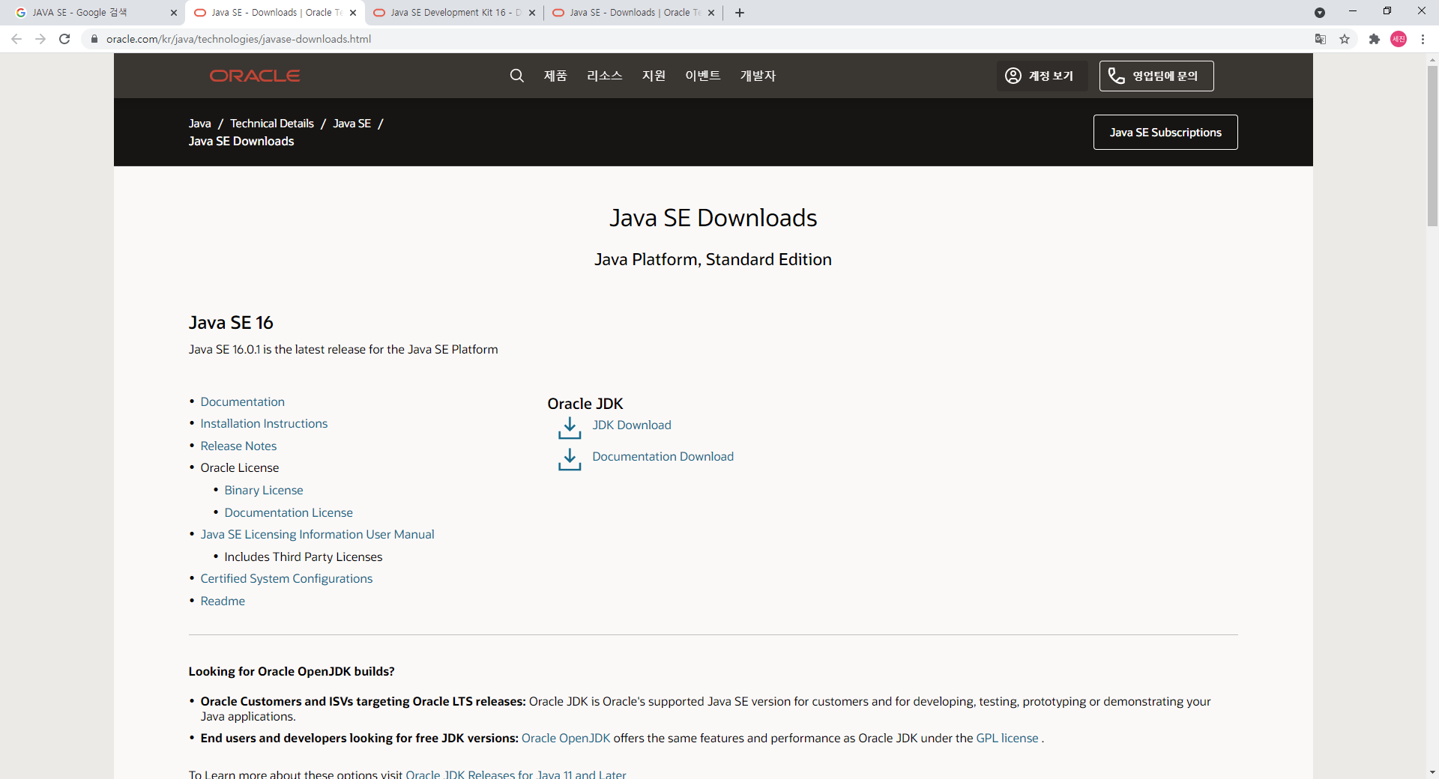Open the Readme link
1439x779 pixels.
(223, 601)
